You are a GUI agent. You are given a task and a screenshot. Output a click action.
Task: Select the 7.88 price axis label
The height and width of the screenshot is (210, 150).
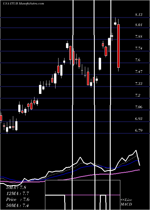click(139, 36)
